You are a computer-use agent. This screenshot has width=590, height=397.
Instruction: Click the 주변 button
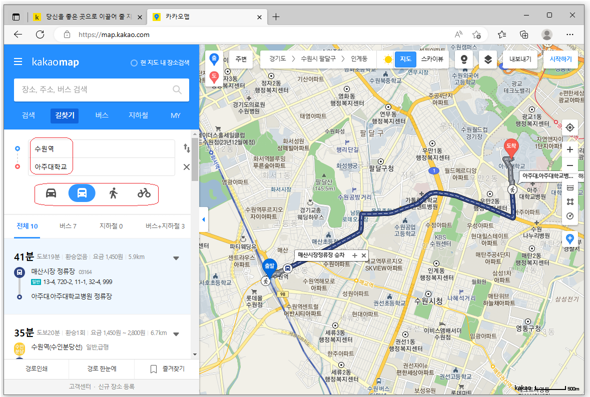(241, 59)
